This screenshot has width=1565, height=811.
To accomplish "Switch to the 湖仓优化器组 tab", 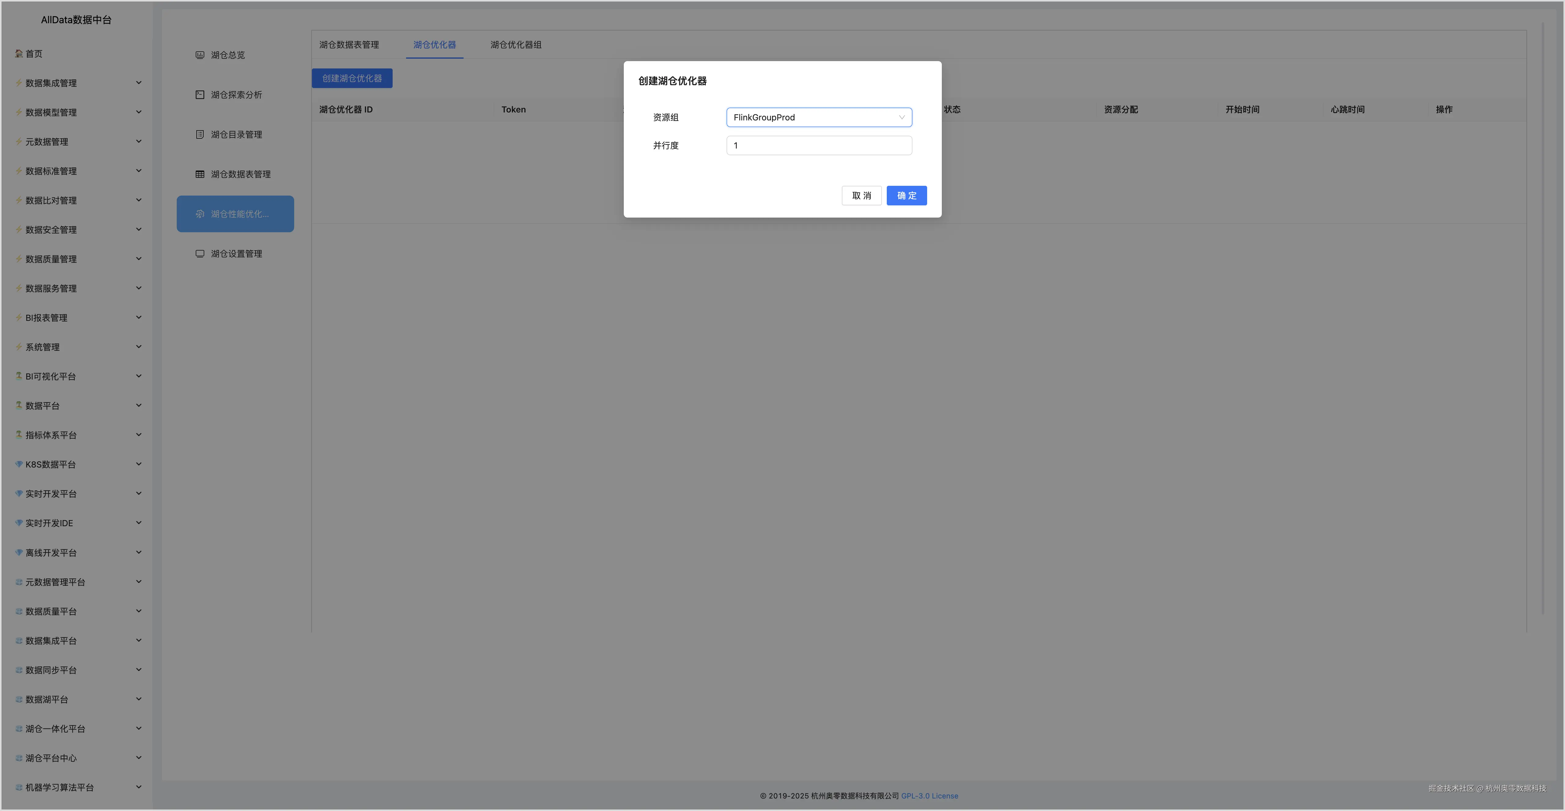I will [516, 45].
